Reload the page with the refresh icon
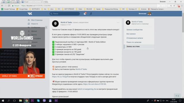 point(9,6)
